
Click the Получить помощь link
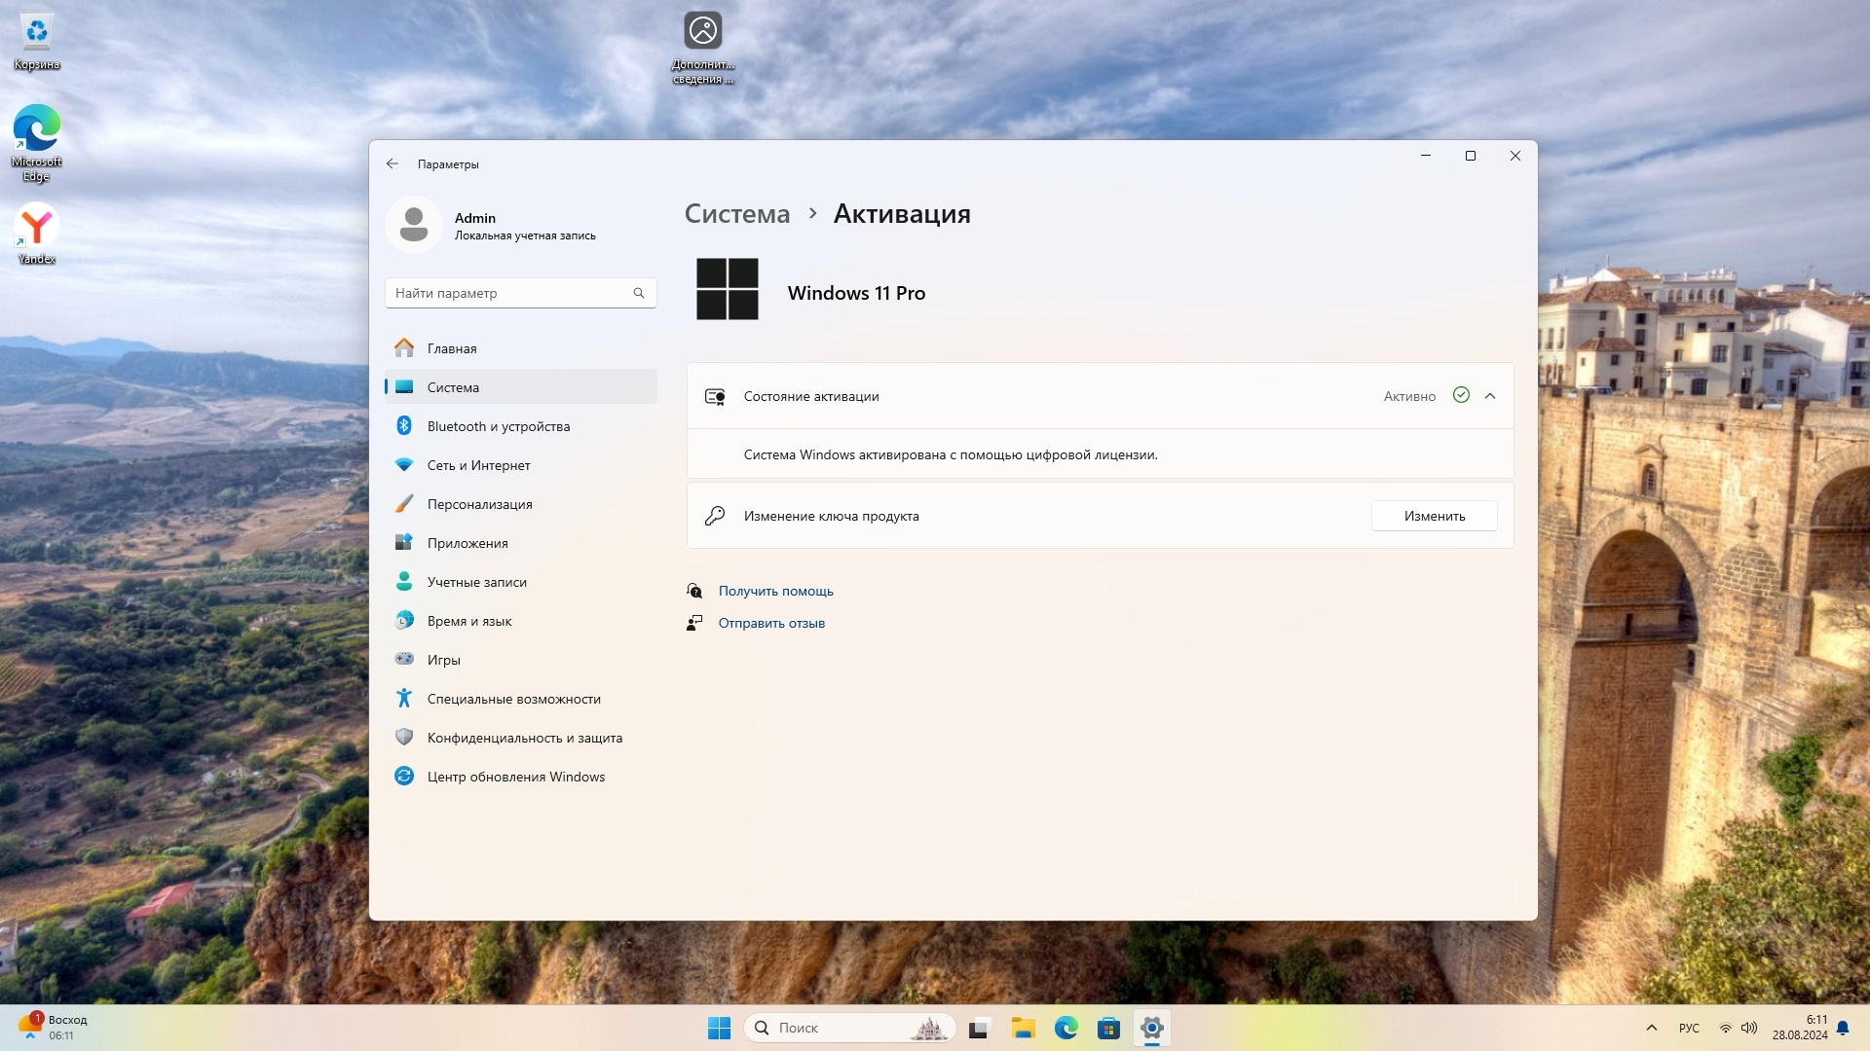(775, 591)
